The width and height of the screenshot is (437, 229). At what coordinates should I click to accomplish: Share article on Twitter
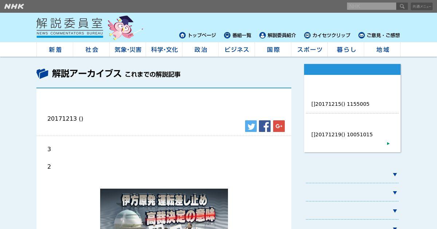click(251, 126)
